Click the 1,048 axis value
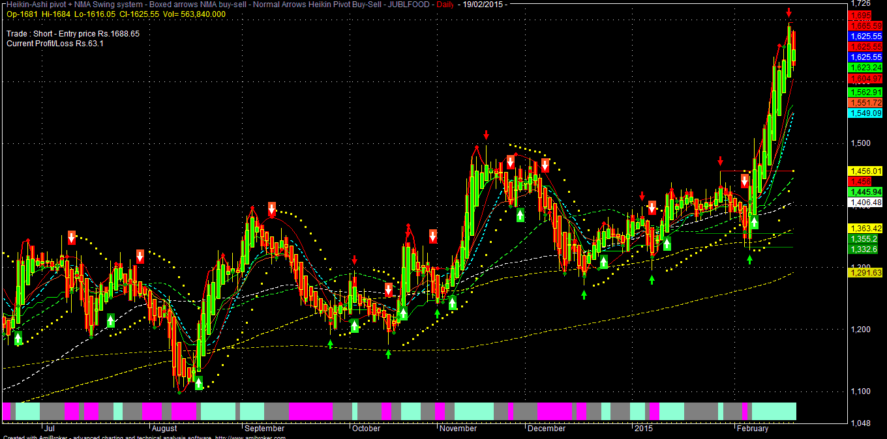Image resolution: width=887 pixels, height=439 pixels. tap(862, 423)
